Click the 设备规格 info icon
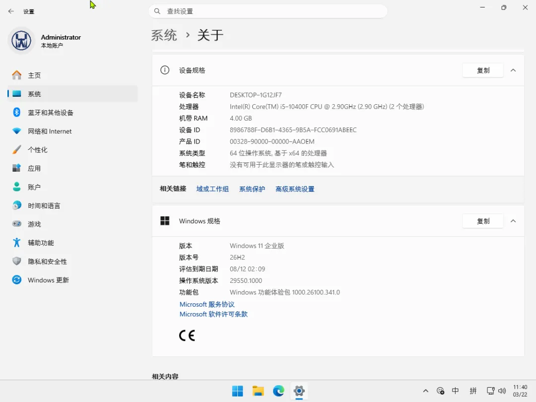The height and width of the screenshot is (402, 536). (165, 70)
